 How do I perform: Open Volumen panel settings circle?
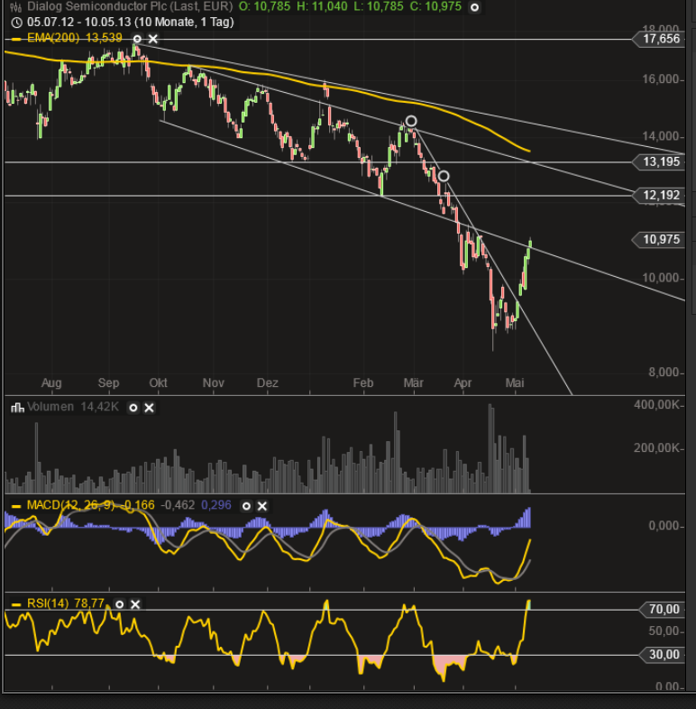coord(133,408)
